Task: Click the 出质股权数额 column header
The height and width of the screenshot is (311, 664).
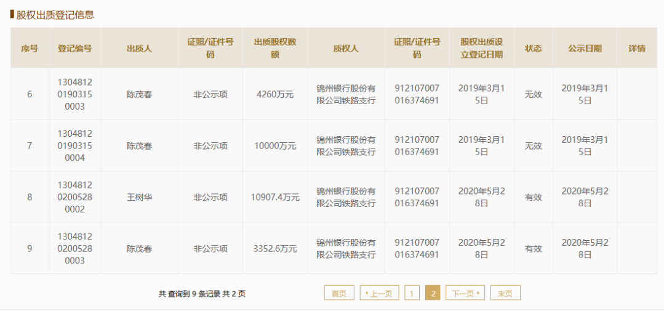Action: click(x=275, y=48)
